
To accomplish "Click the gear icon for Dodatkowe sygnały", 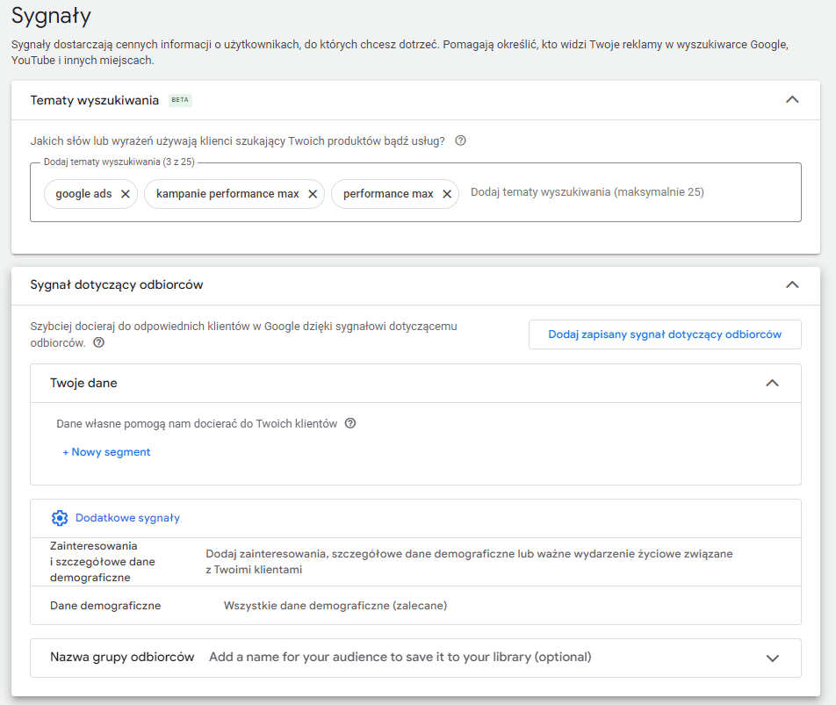I will (x=60, y=518).
